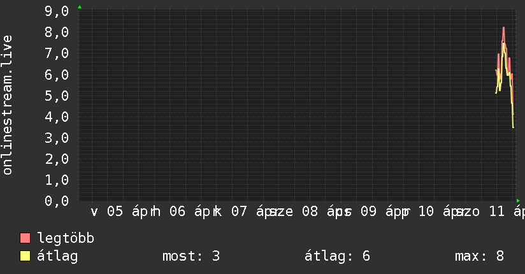Viewport: 525px width, 274px height.
Task: Click the yellow átlag legend swatch
Action: pos(25,257)
